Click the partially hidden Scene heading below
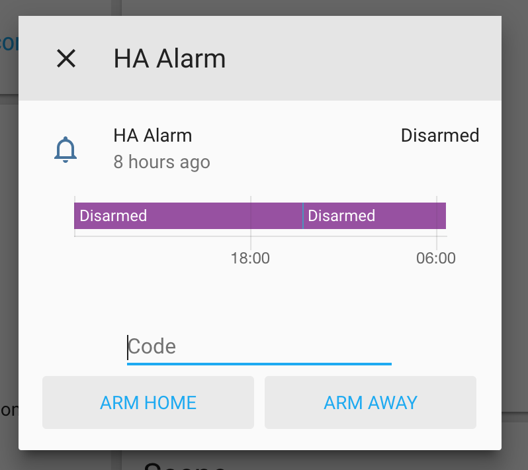The width and height of the screenshot is (528, 470). (x=185, y=464)
